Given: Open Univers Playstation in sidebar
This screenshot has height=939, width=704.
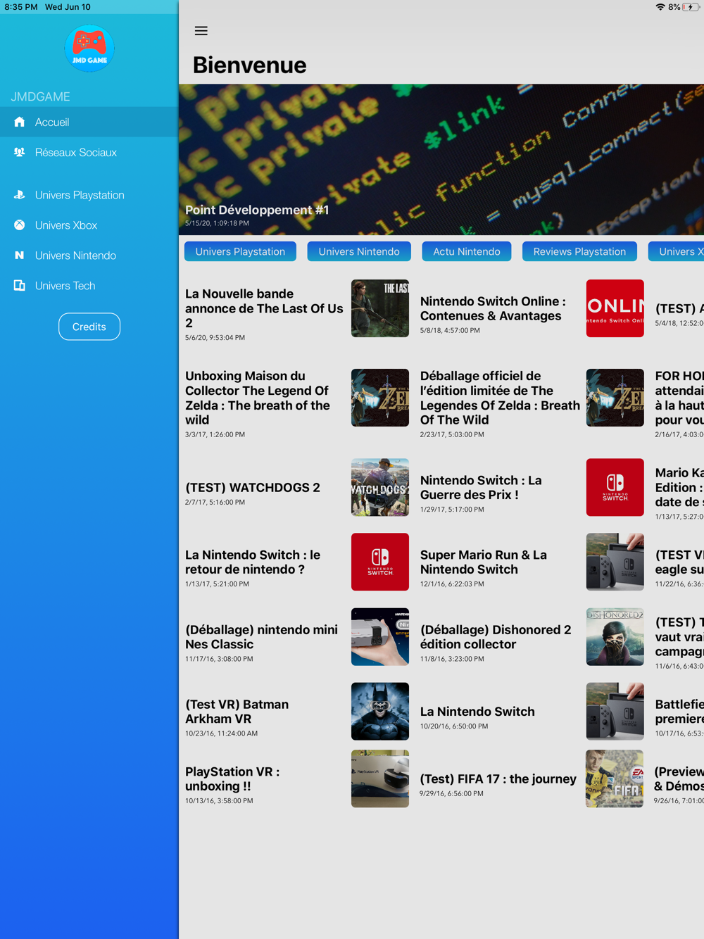Looking at the screenshot, I should 89,195.
